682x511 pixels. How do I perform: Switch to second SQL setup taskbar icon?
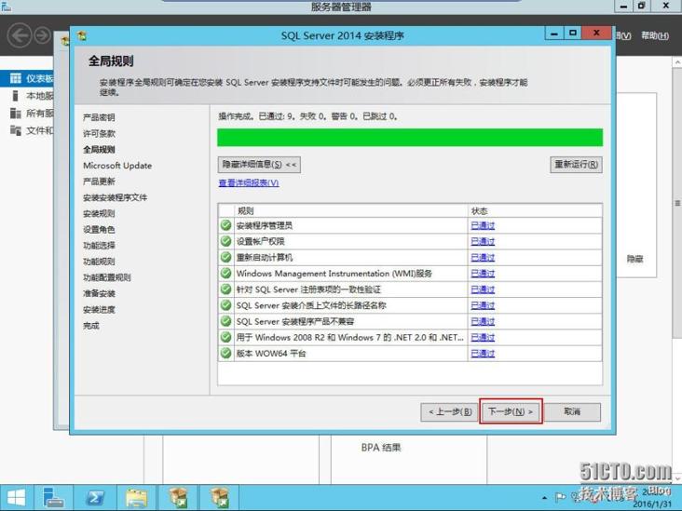pyautogui.click(x=220, y=498)
